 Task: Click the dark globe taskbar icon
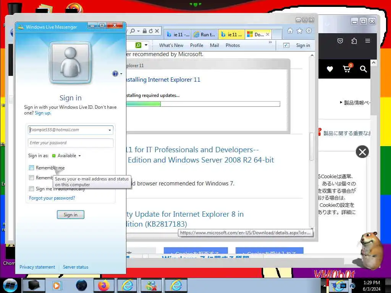(x=82, y=285)
